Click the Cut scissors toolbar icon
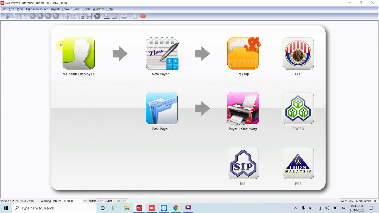 tap(7, 17)
